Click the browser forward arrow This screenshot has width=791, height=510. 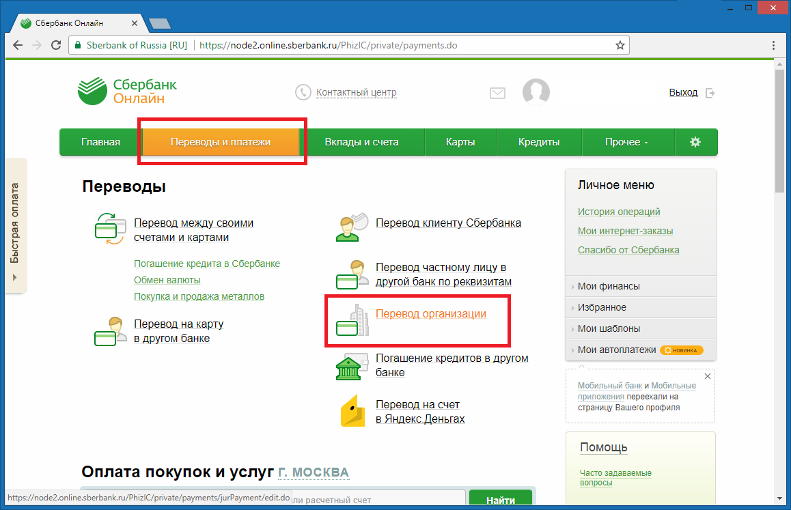(x=37, y=45)
